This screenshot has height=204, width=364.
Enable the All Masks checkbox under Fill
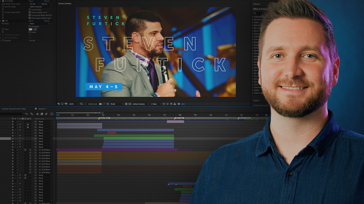point(30,27)
